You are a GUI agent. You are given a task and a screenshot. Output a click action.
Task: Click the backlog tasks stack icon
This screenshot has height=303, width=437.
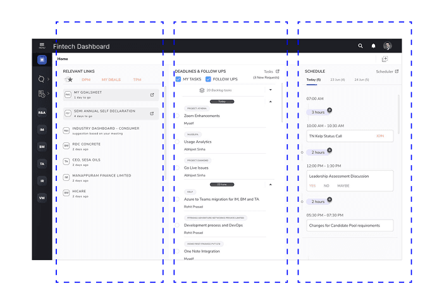pos(202,90)
